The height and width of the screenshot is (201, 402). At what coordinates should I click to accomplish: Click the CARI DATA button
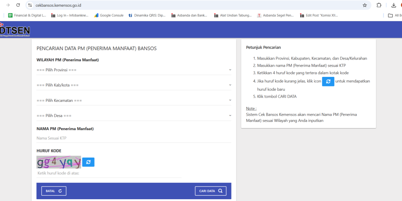coord(211,191)
